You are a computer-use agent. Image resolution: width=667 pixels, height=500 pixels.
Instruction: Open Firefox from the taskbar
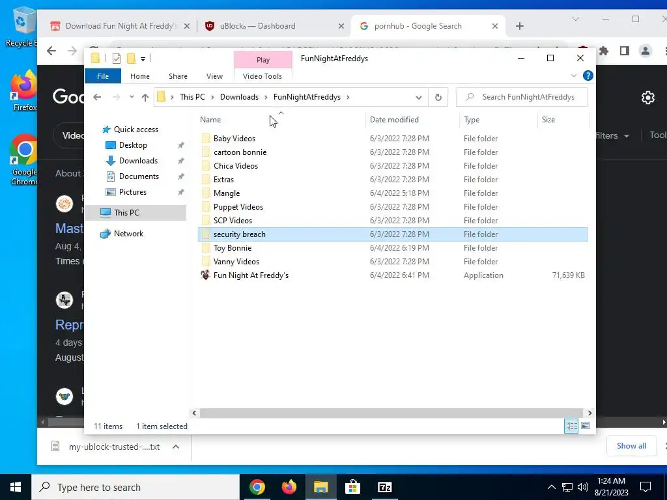[x=289, y=487]
